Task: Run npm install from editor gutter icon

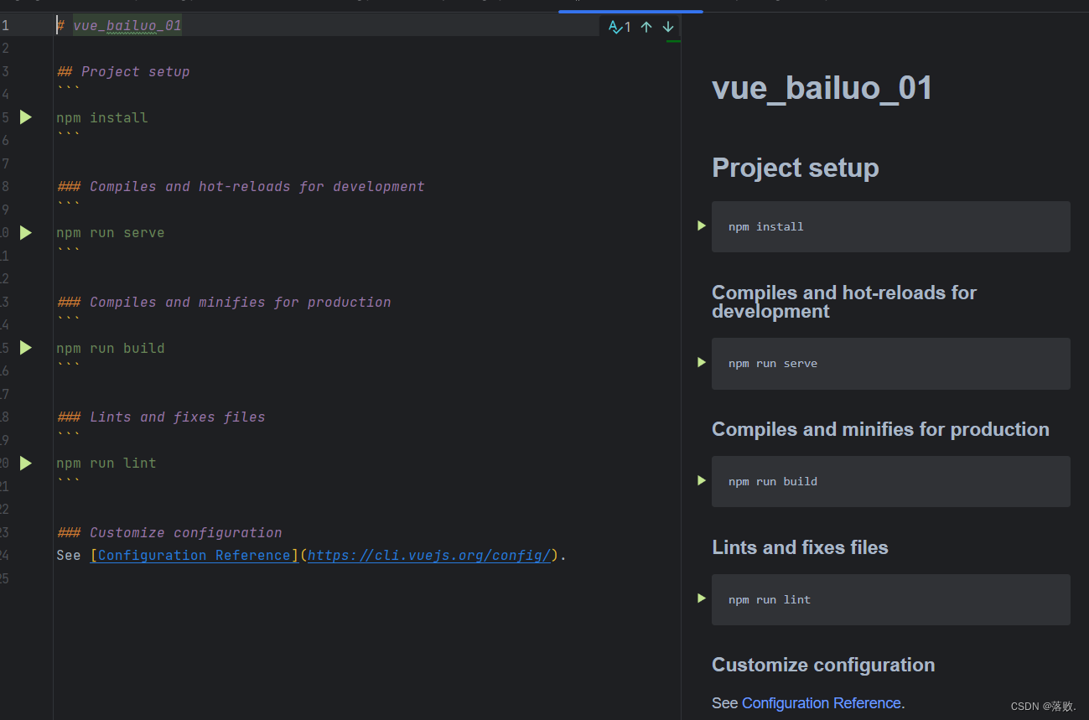Action: click(x=26, y=117)
